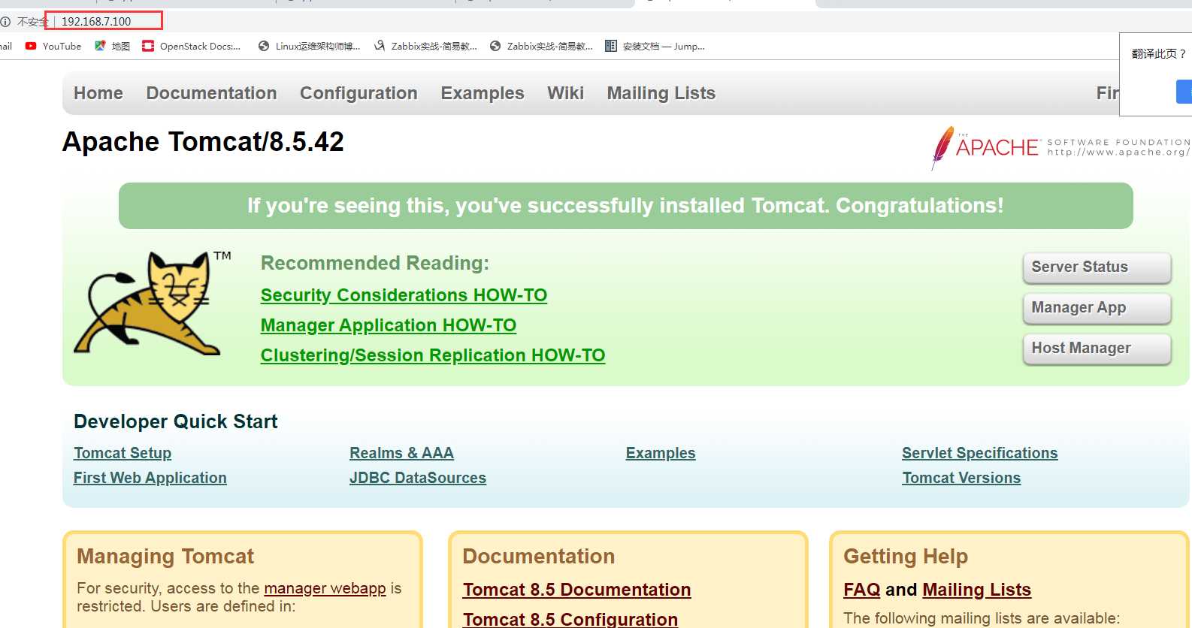Image resolution: width=1192 pixels, height=628 pixels.
Task: Open the Documentation nav item
Action: pyautogui.click(x=212, y=93)
